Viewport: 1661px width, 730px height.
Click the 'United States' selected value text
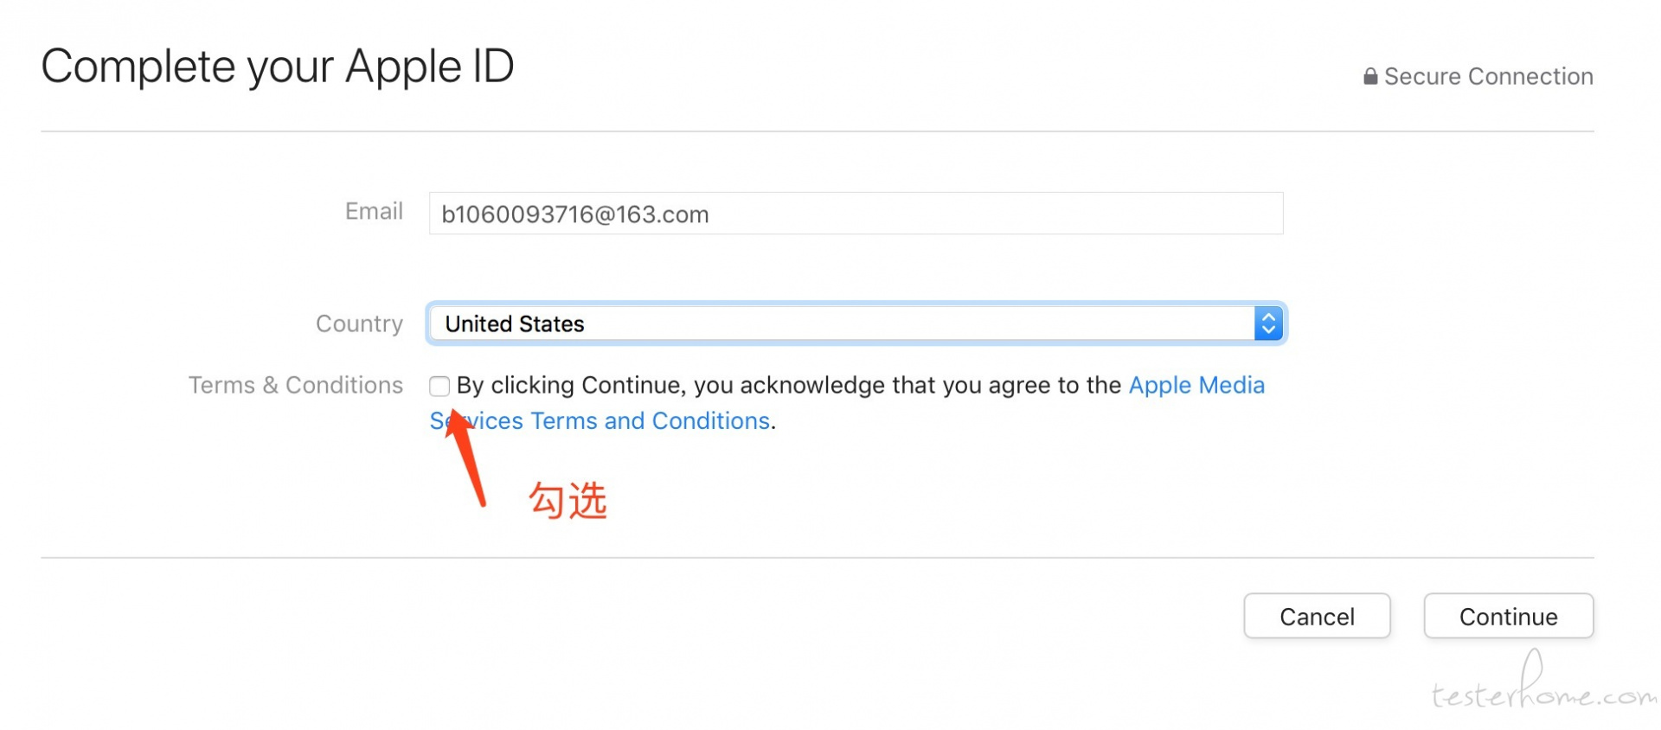[515, 323]
